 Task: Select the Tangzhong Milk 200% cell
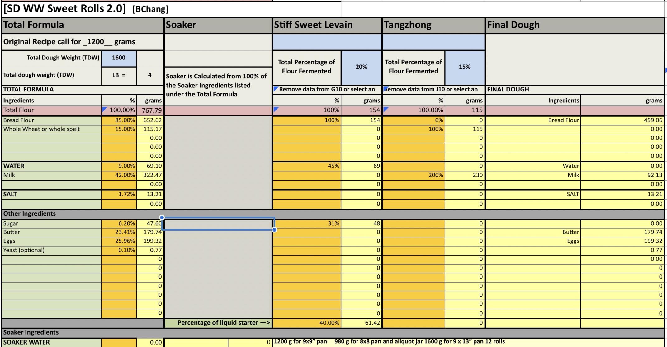tap(414, 175)
